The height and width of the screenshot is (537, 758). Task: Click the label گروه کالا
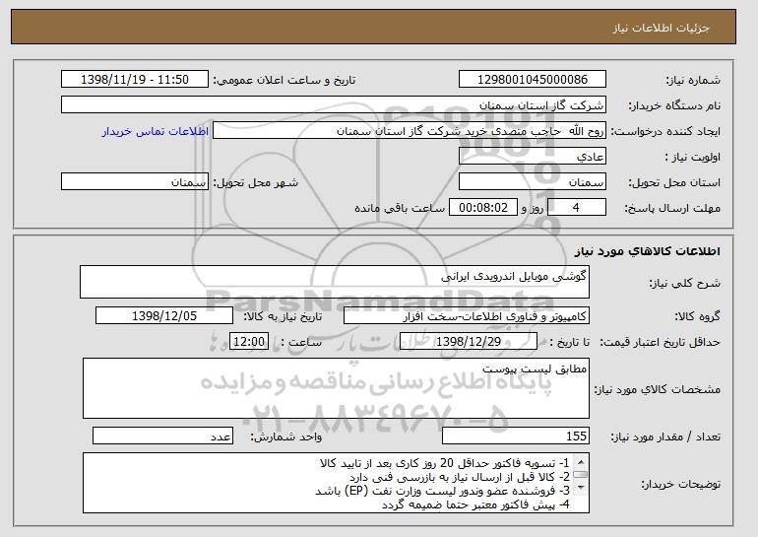[697, 316]
